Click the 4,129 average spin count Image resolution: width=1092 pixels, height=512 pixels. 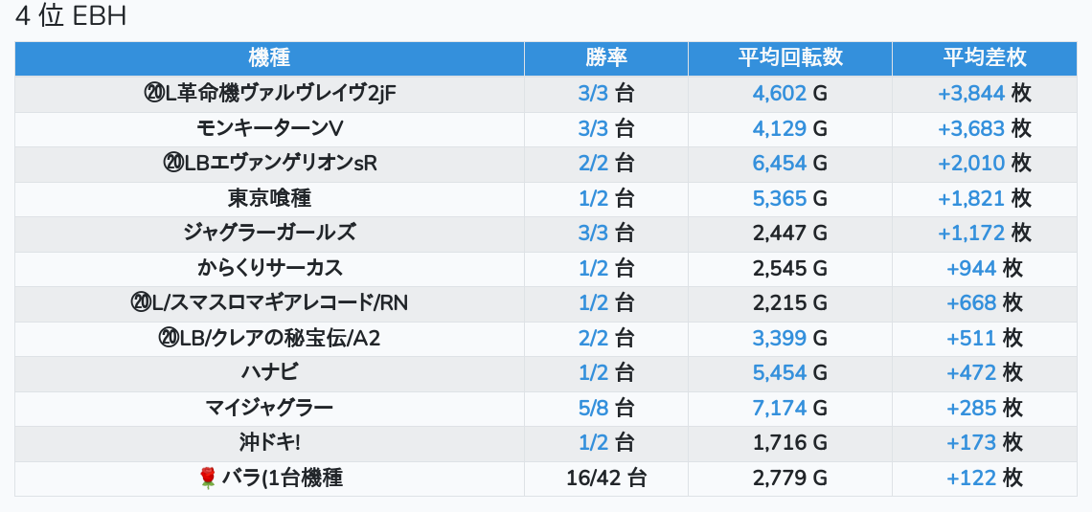[x=780, y=128]
